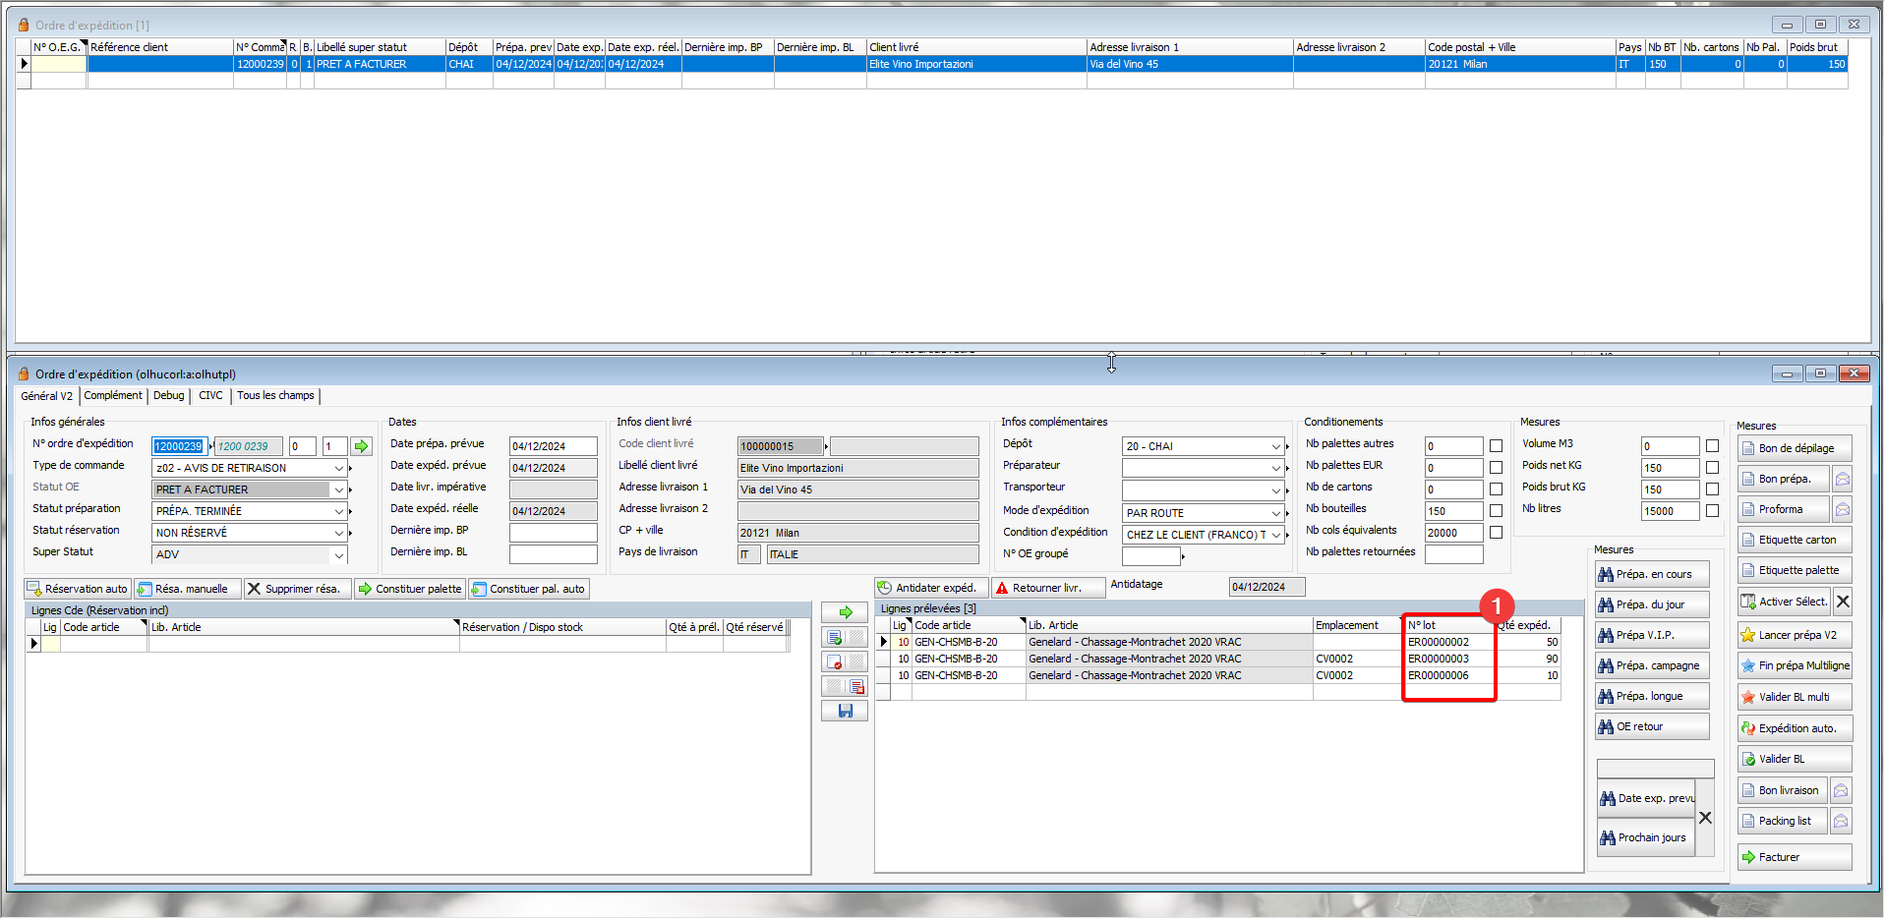Viewport: 1885px width, 919px height.
Task: Click the Nb litres input field
Action: coord(1670,511)
